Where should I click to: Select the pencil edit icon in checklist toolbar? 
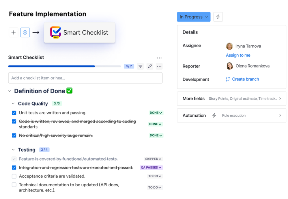click(x=150, y=66)
